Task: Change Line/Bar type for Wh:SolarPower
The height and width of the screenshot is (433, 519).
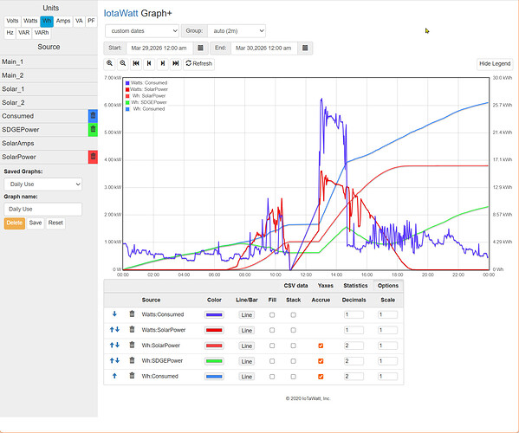Action: pyautogui.click(x=247, y=346)
